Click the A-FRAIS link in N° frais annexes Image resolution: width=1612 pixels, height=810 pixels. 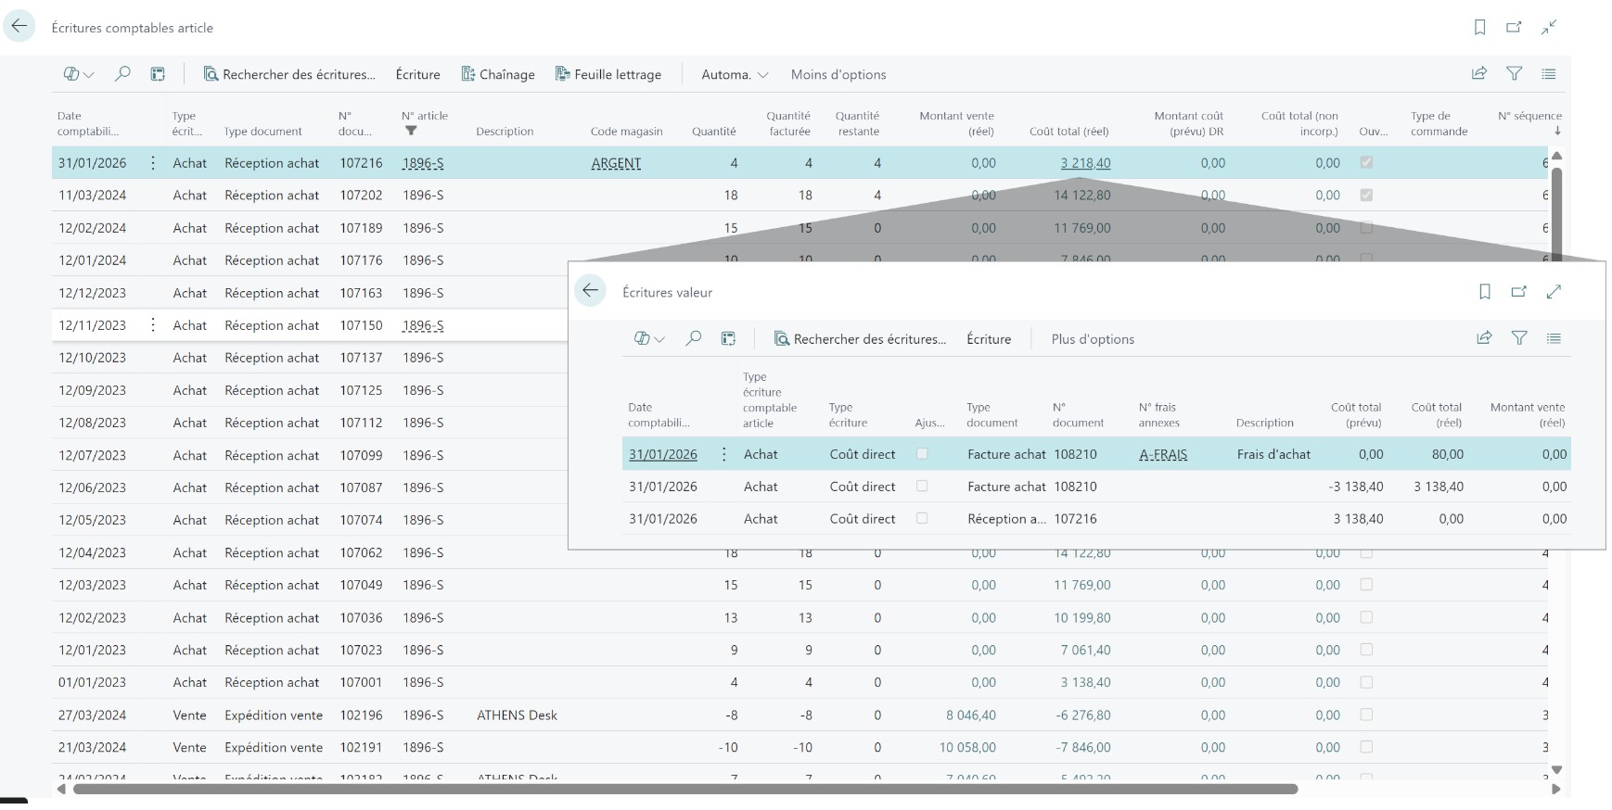[x=1163, y=455]
